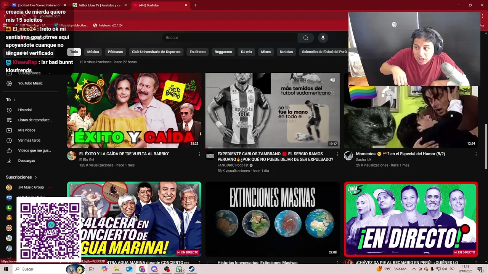Select the Música filter chip
This screenshot has height=274, width=488.
coord(93,52)
